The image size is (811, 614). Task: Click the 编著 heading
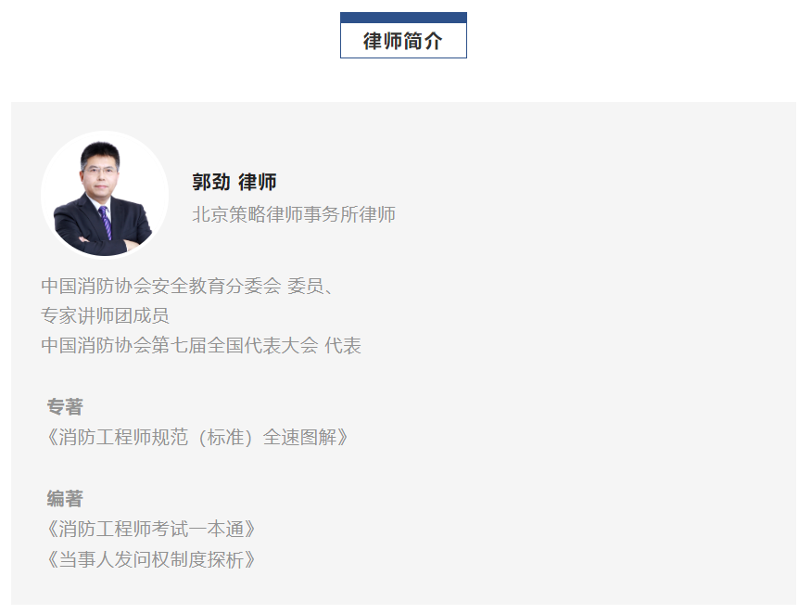(x=65, y=499)
